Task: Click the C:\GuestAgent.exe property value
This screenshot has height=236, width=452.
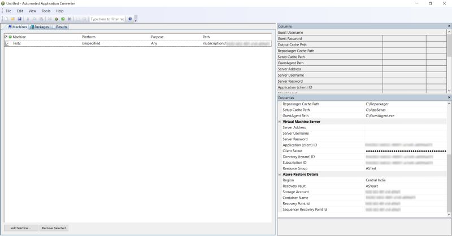Action: 380,116
